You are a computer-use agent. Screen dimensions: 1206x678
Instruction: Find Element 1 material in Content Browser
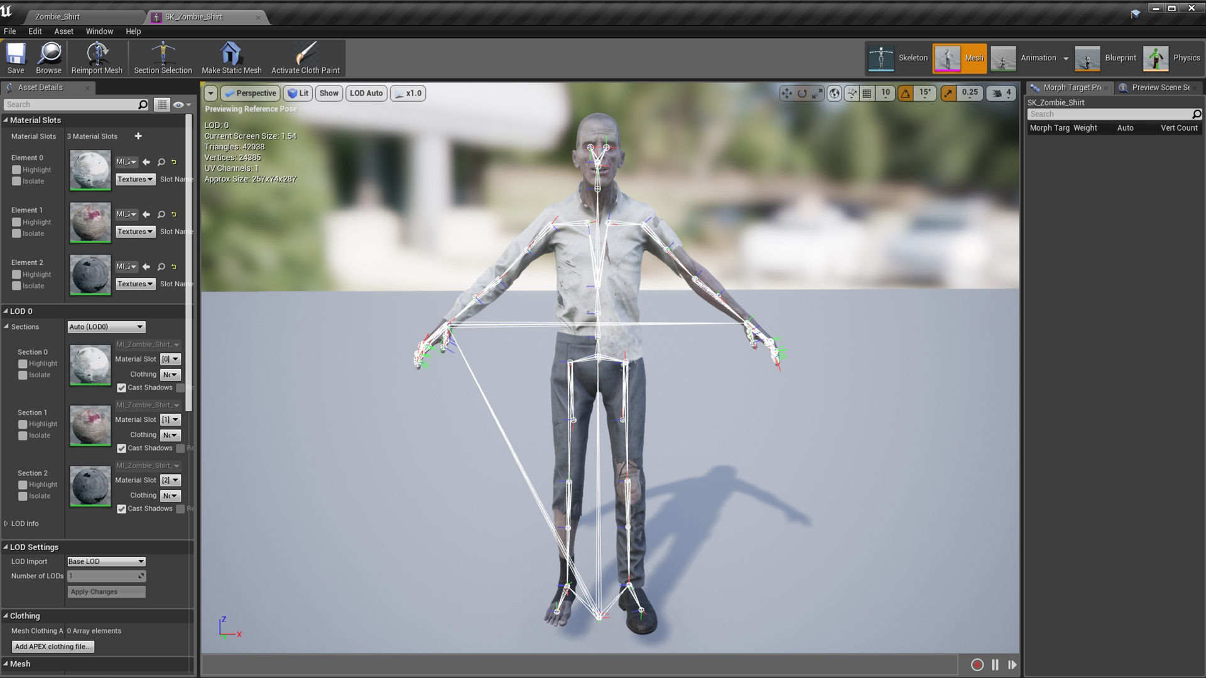[x=161, y=214]
